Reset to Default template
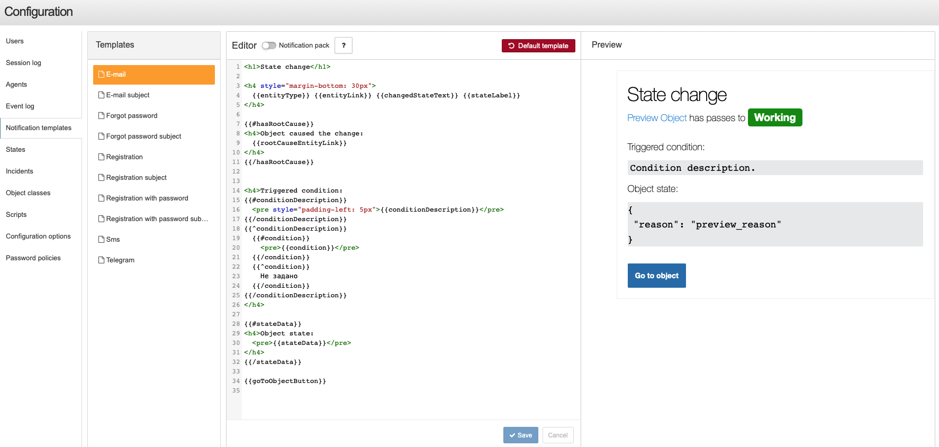 tap(538, 46)
